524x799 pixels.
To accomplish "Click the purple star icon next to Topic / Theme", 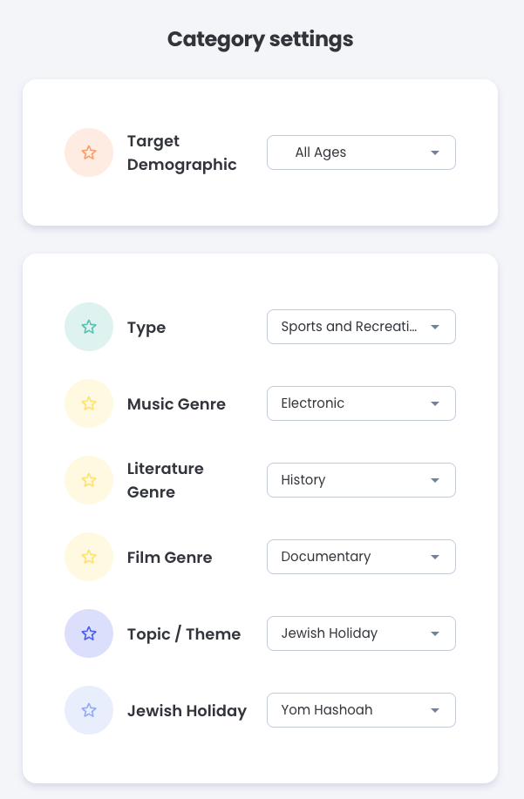I will (x=89, y=633).
